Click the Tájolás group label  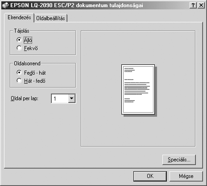click(22, 31)
